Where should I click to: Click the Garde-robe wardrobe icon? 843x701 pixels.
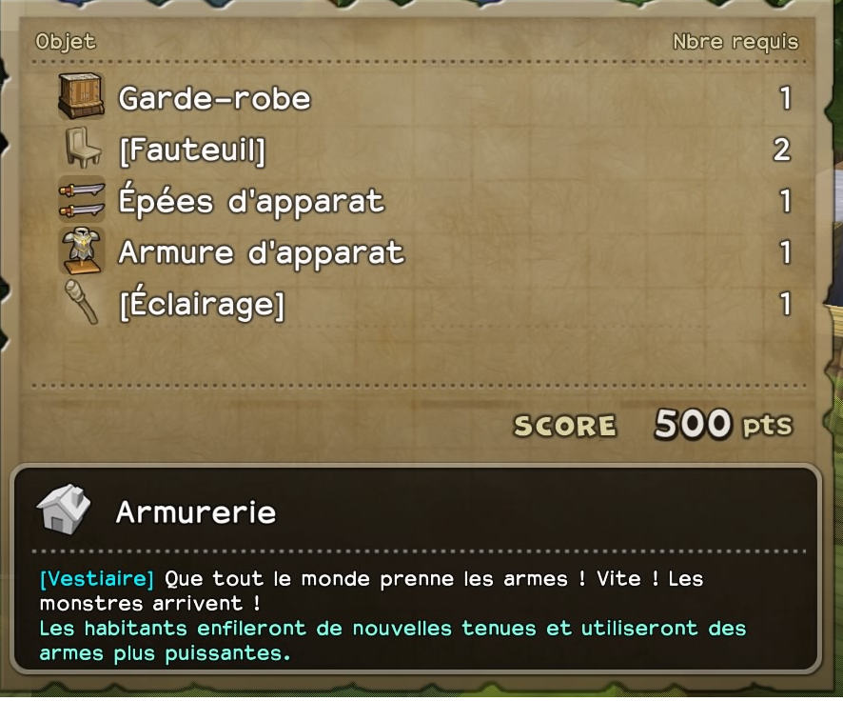[x=81, y=96]
